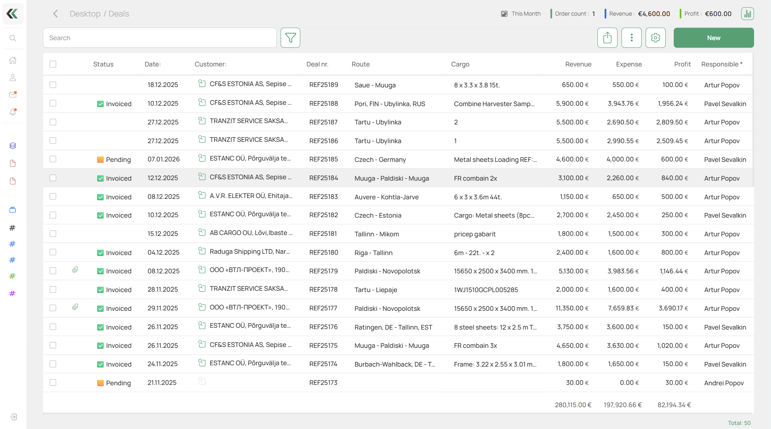Click into the Search field
This screenshot has width=771, height=429.
coord(160,38)
